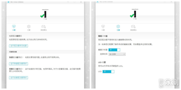Select the Settings gear icon in right window
Screen dimensions: 181x90
[118, 27]
